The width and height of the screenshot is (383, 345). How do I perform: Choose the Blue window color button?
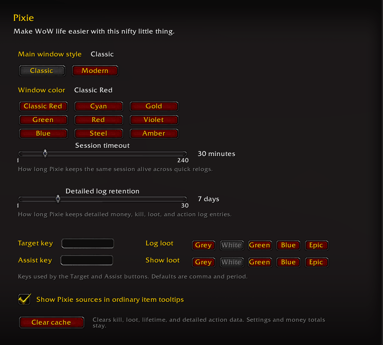[43, 134]
